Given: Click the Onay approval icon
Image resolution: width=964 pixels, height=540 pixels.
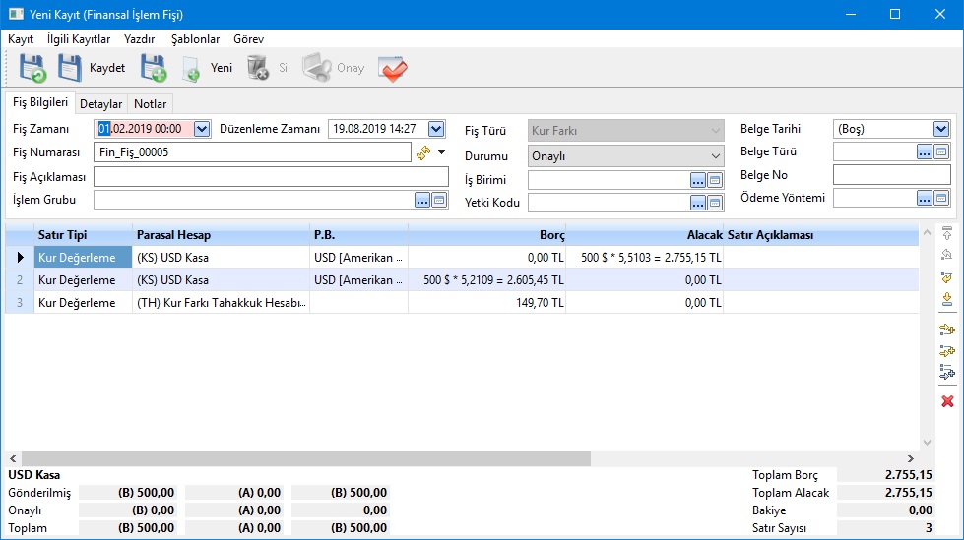Looking at the screenshot, I should click(317, 68).
